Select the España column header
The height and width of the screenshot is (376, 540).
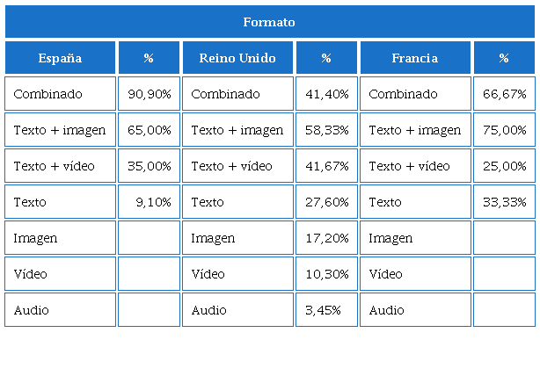pyautogui.click(x=60, y=58)
